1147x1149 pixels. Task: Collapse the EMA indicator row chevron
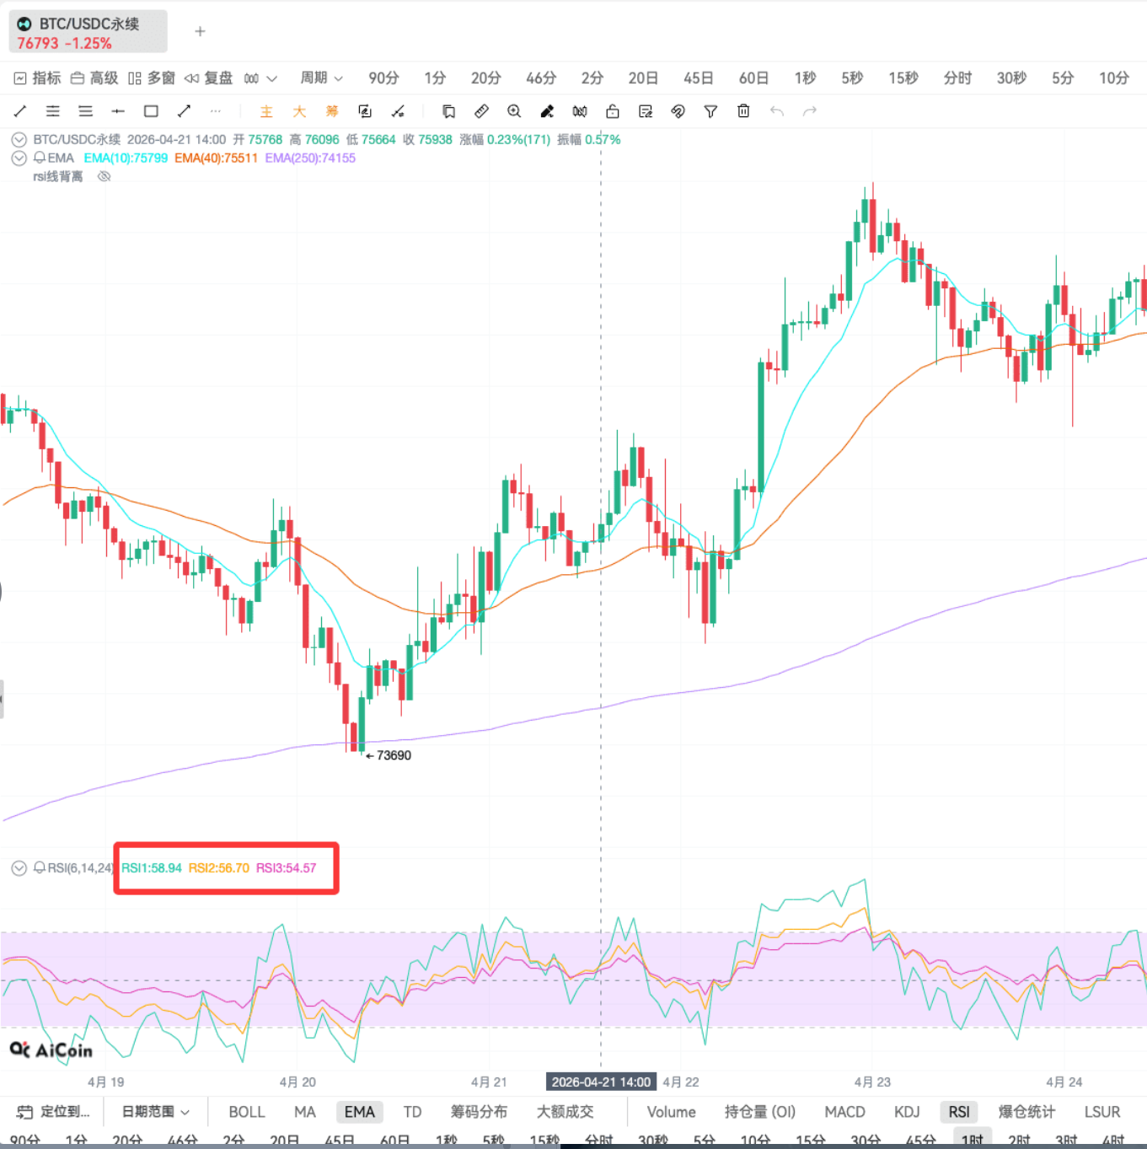point(19,158)
